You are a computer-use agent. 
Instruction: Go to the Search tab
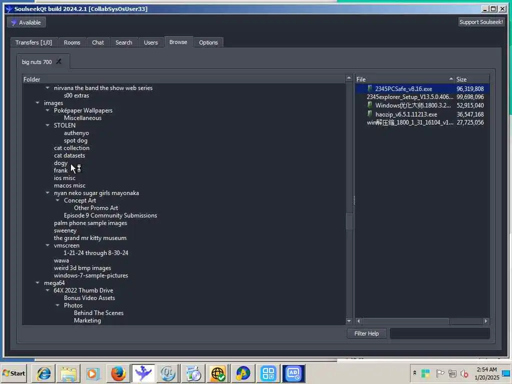coord(124,42)
